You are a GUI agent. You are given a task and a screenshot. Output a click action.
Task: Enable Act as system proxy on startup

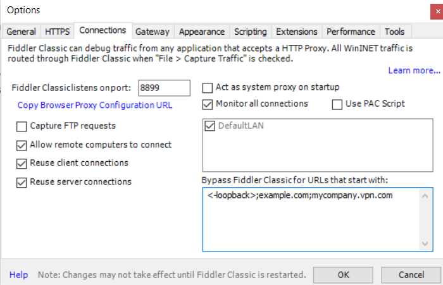[x=208, y=87]
